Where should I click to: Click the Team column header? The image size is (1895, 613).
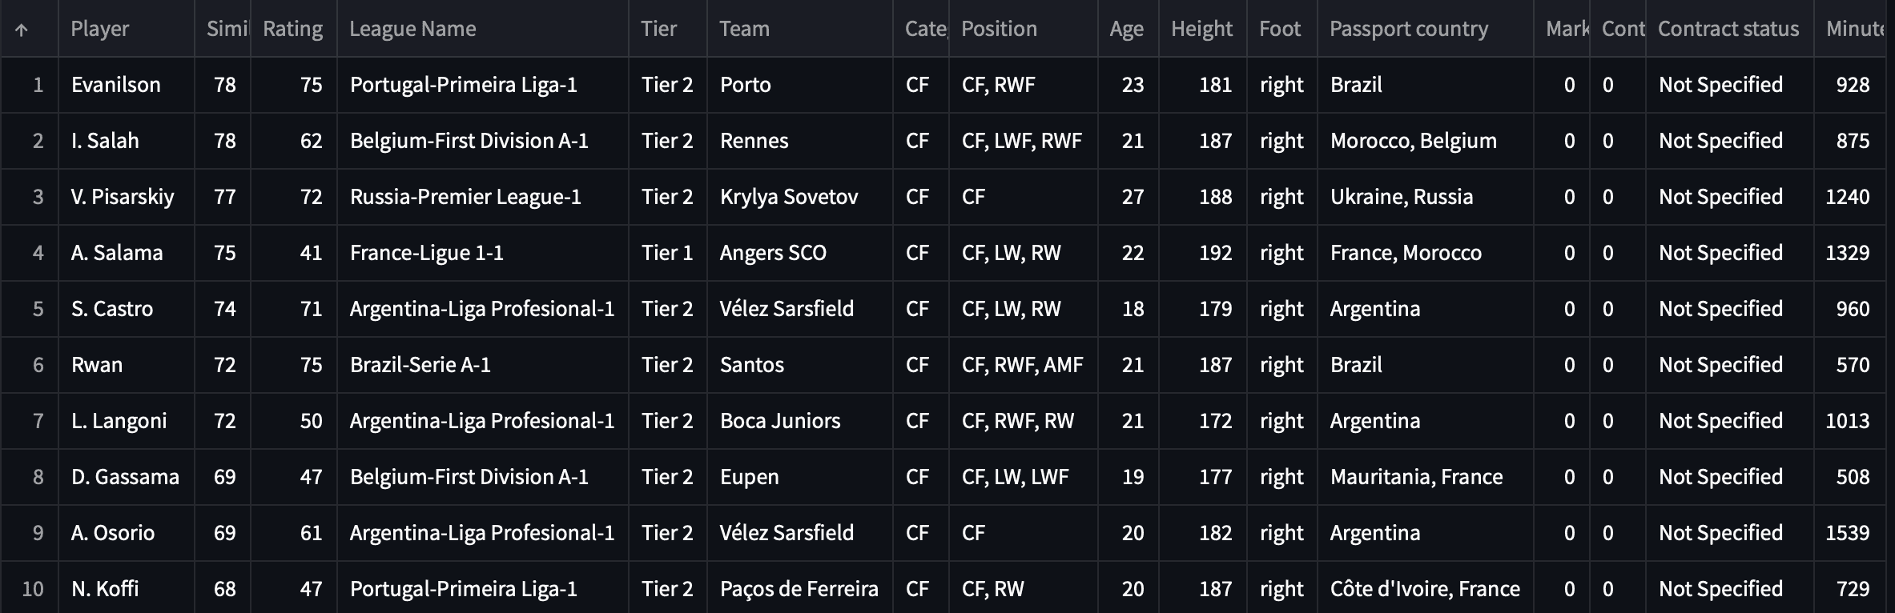[x=744, y=29]
